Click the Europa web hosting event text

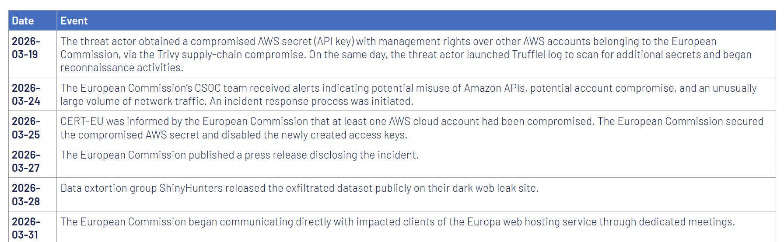click(x=397, y=222)
